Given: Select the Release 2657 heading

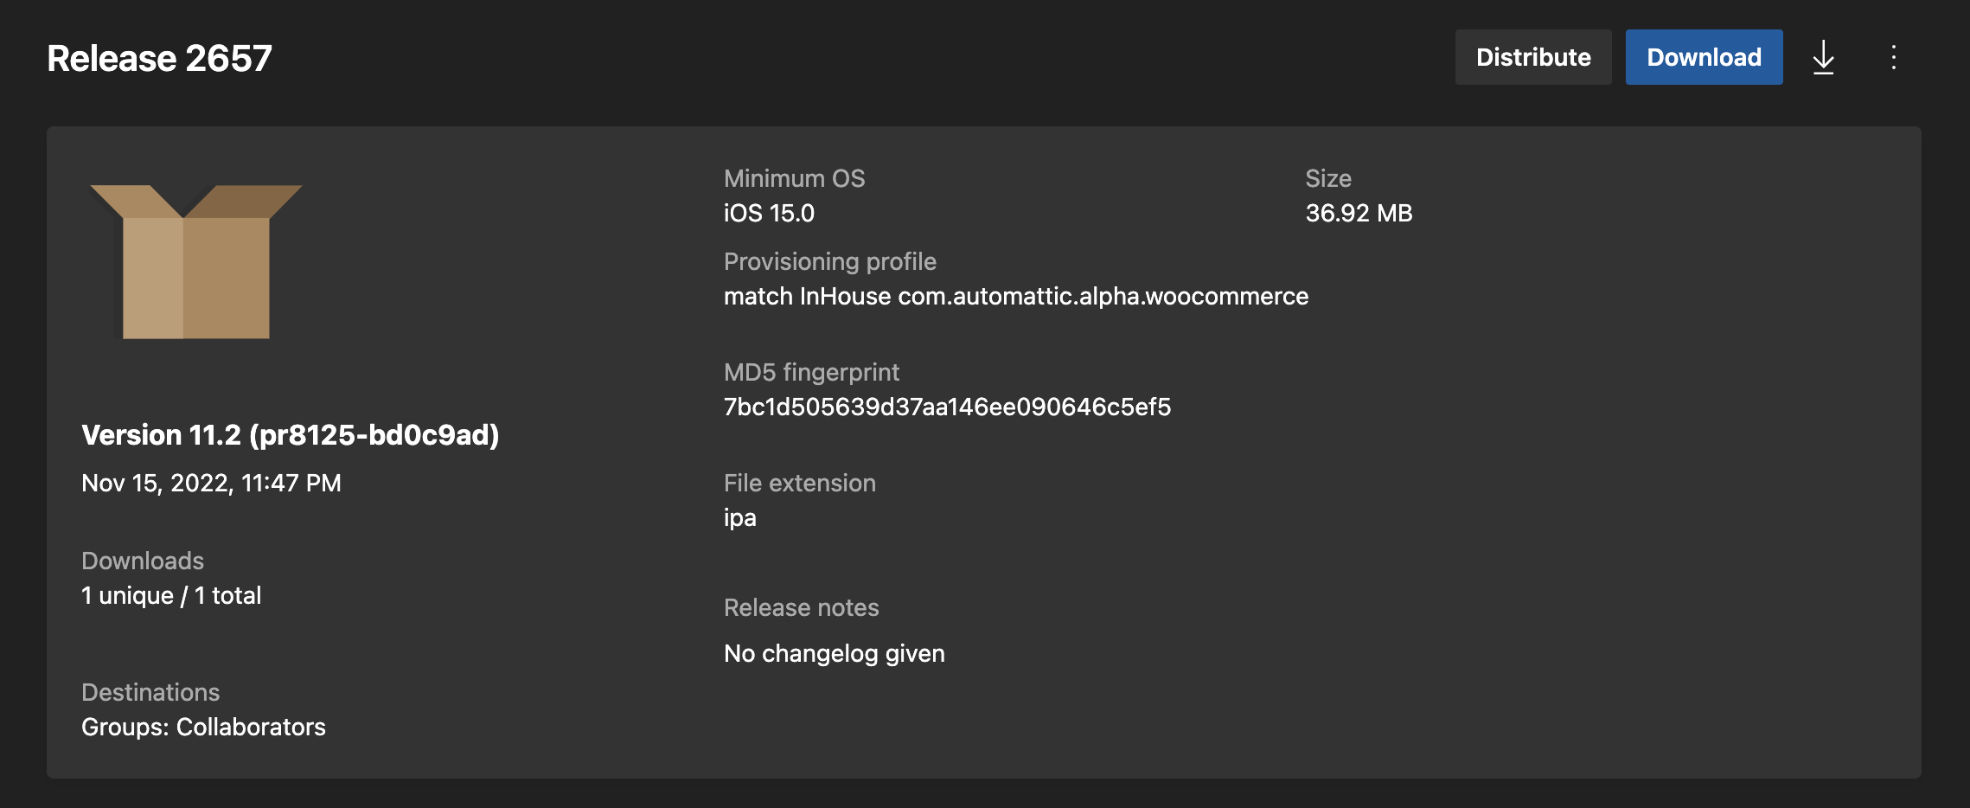Looking at the screenshot, I should coord(159,59).
